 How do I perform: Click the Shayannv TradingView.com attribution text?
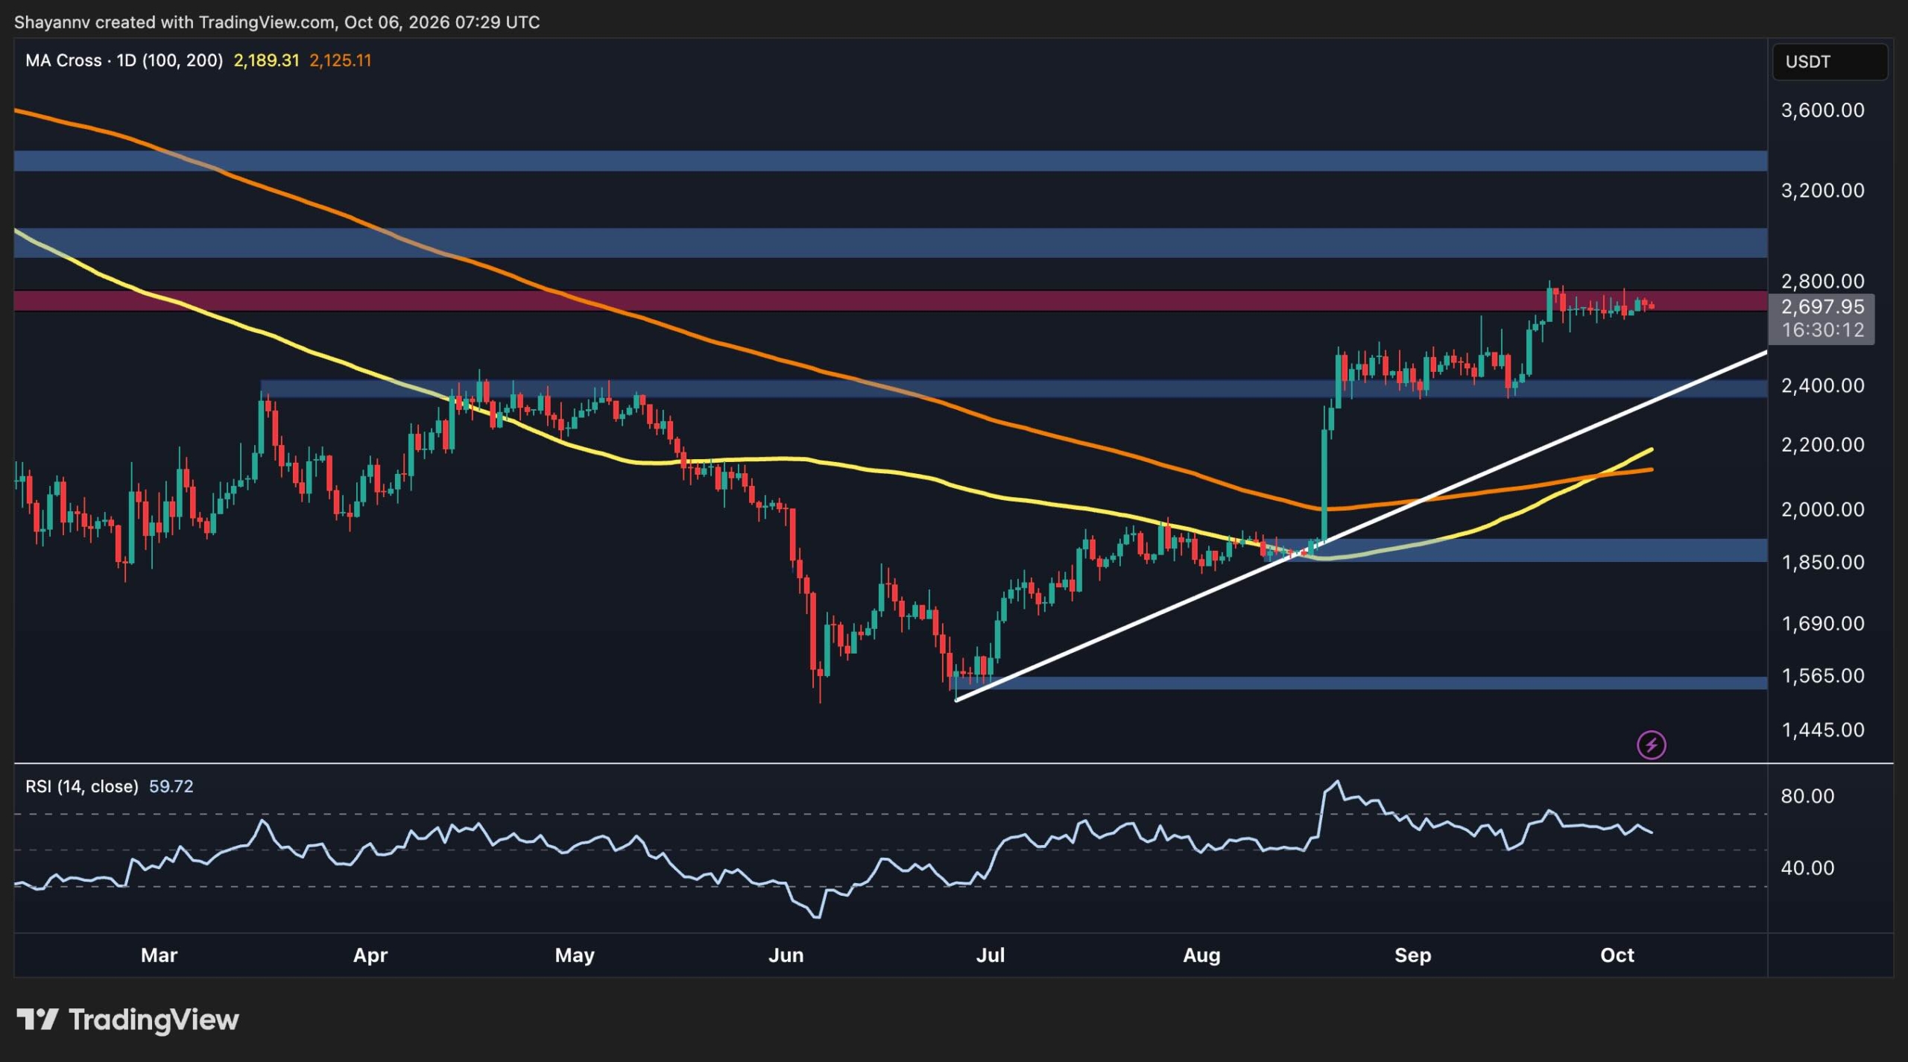click(x=277, y=22)
